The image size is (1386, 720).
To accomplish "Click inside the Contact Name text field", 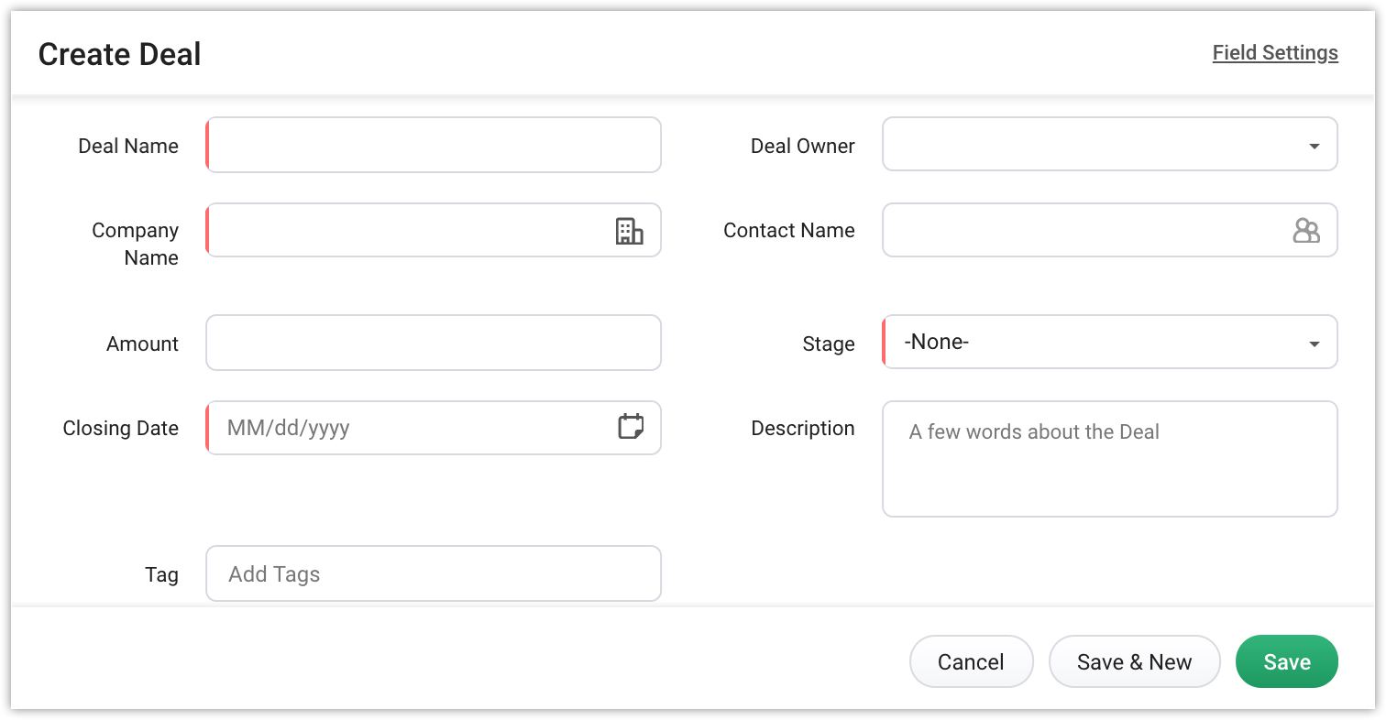I will 1082,231.
